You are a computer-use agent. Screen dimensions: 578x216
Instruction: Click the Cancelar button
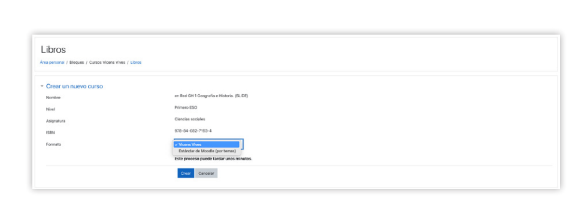[x=207, y=173]
